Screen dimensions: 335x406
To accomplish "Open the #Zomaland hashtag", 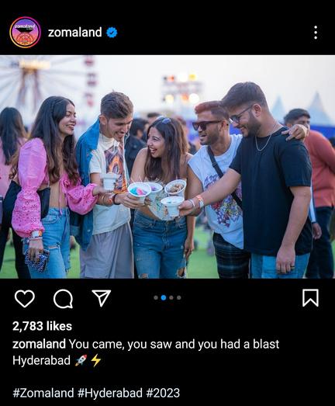I will tap(43, 393).
